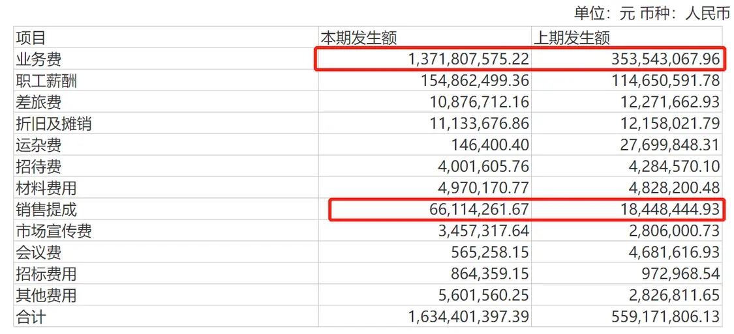Click the value 353,543,067.96
Viewport: 734px width, 334px height.
[665, 59]
